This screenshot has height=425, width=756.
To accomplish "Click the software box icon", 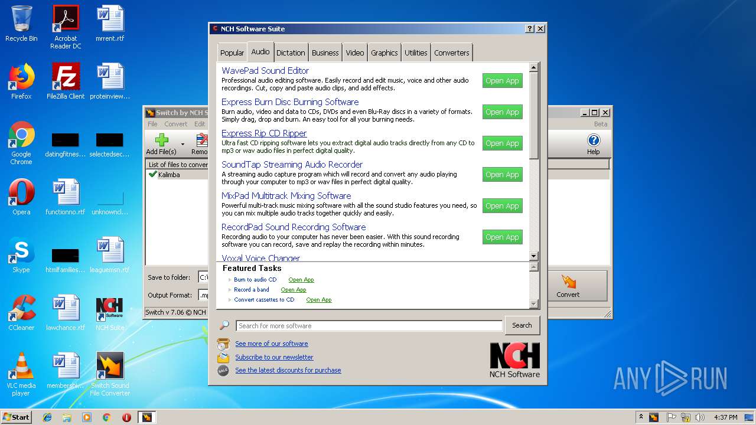I will pos(223,344).
